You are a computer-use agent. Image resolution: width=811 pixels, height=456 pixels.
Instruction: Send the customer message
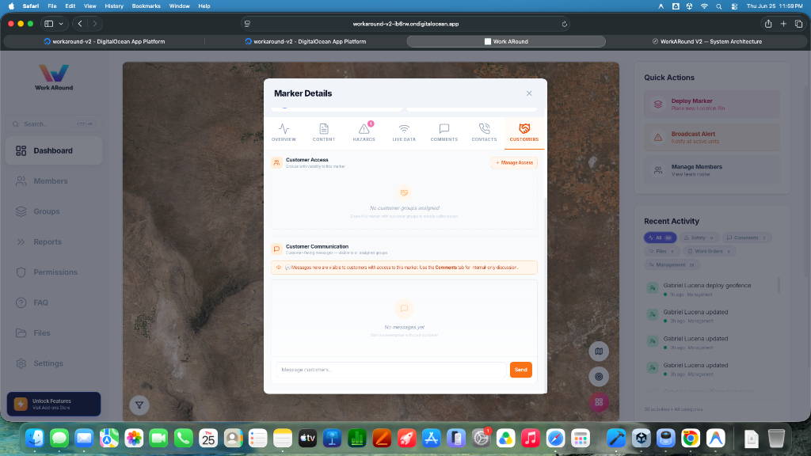521,370
